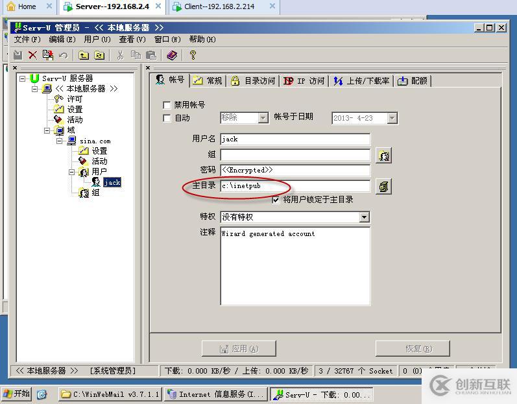Click the Serv-U taskbar button
This screenshot has width=517, height=404.
tap(322, 394)
